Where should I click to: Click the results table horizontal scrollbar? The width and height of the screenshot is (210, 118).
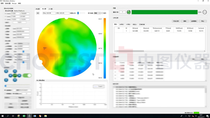pyautogui.click(x=130, y=51)
